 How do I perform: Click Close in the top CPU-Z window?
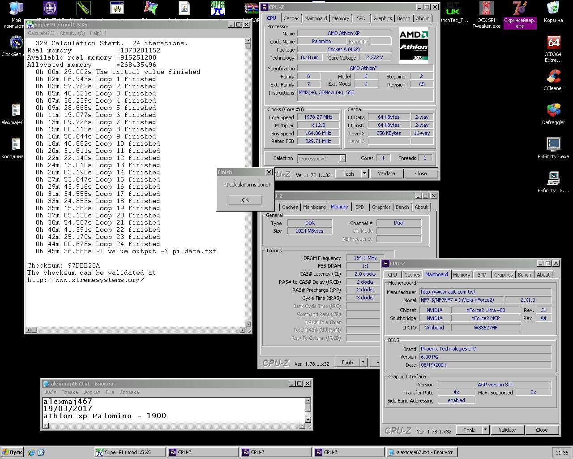421,173
